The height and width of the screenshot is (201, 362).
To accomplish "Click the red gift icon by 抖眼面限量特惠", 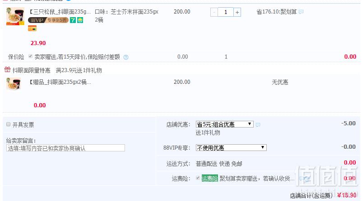I will (7, 69).
